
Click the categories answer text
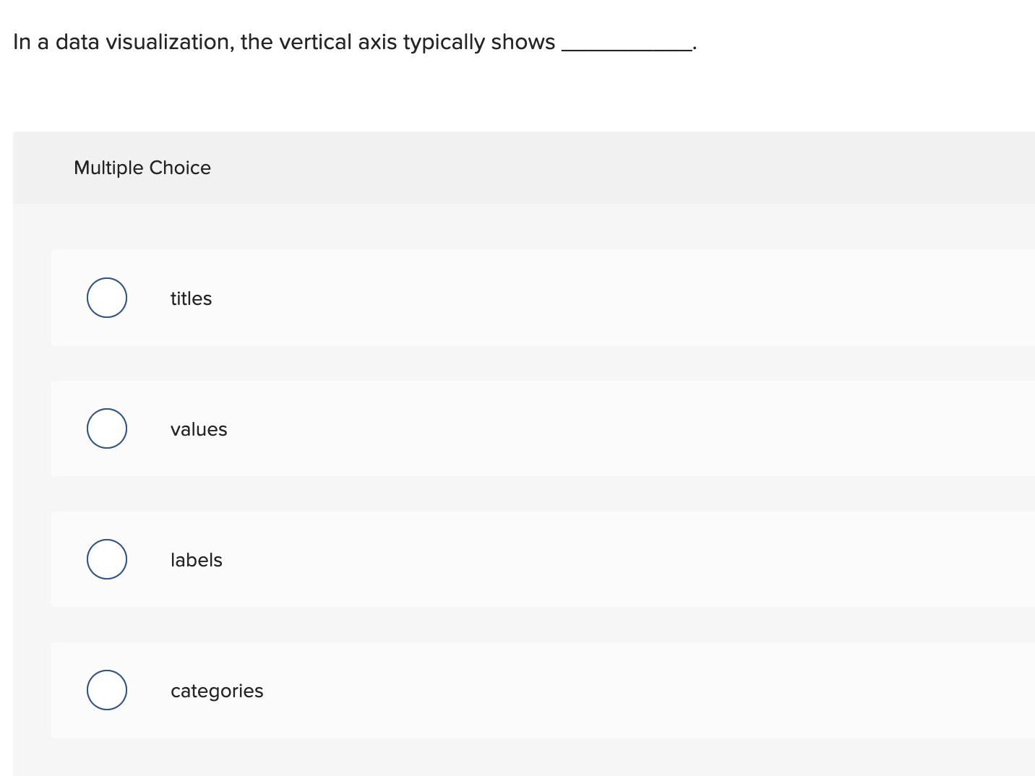pyautogui.click(x=216, y=690)
